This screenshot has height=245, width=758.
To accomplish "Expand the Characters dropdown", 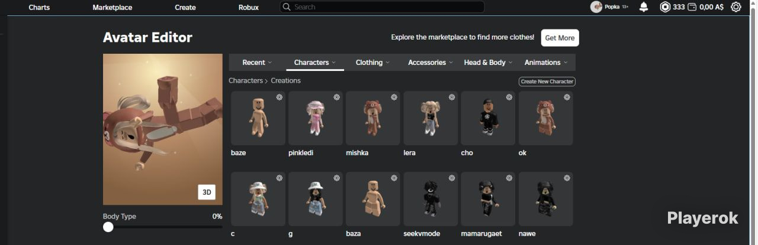I will coord(315,63).
